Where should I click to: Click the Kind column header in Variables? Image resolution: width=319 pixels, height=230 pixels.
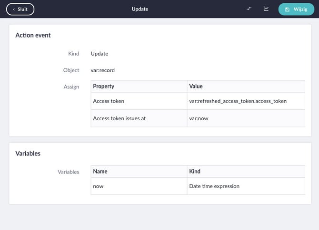pos(246,172)
